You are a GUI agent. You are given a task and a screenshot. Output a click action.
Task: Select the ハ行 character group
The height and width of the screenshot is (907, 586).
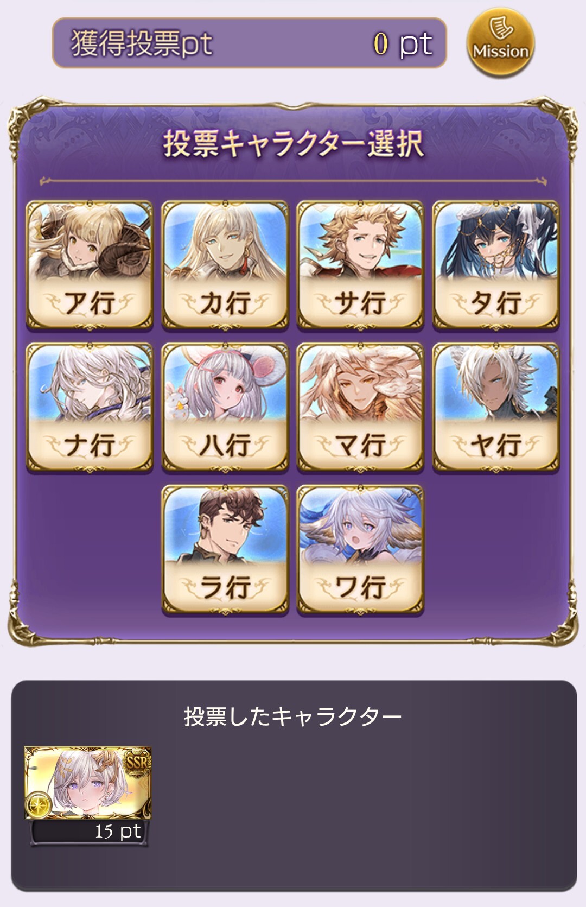[x=225, y=407]
